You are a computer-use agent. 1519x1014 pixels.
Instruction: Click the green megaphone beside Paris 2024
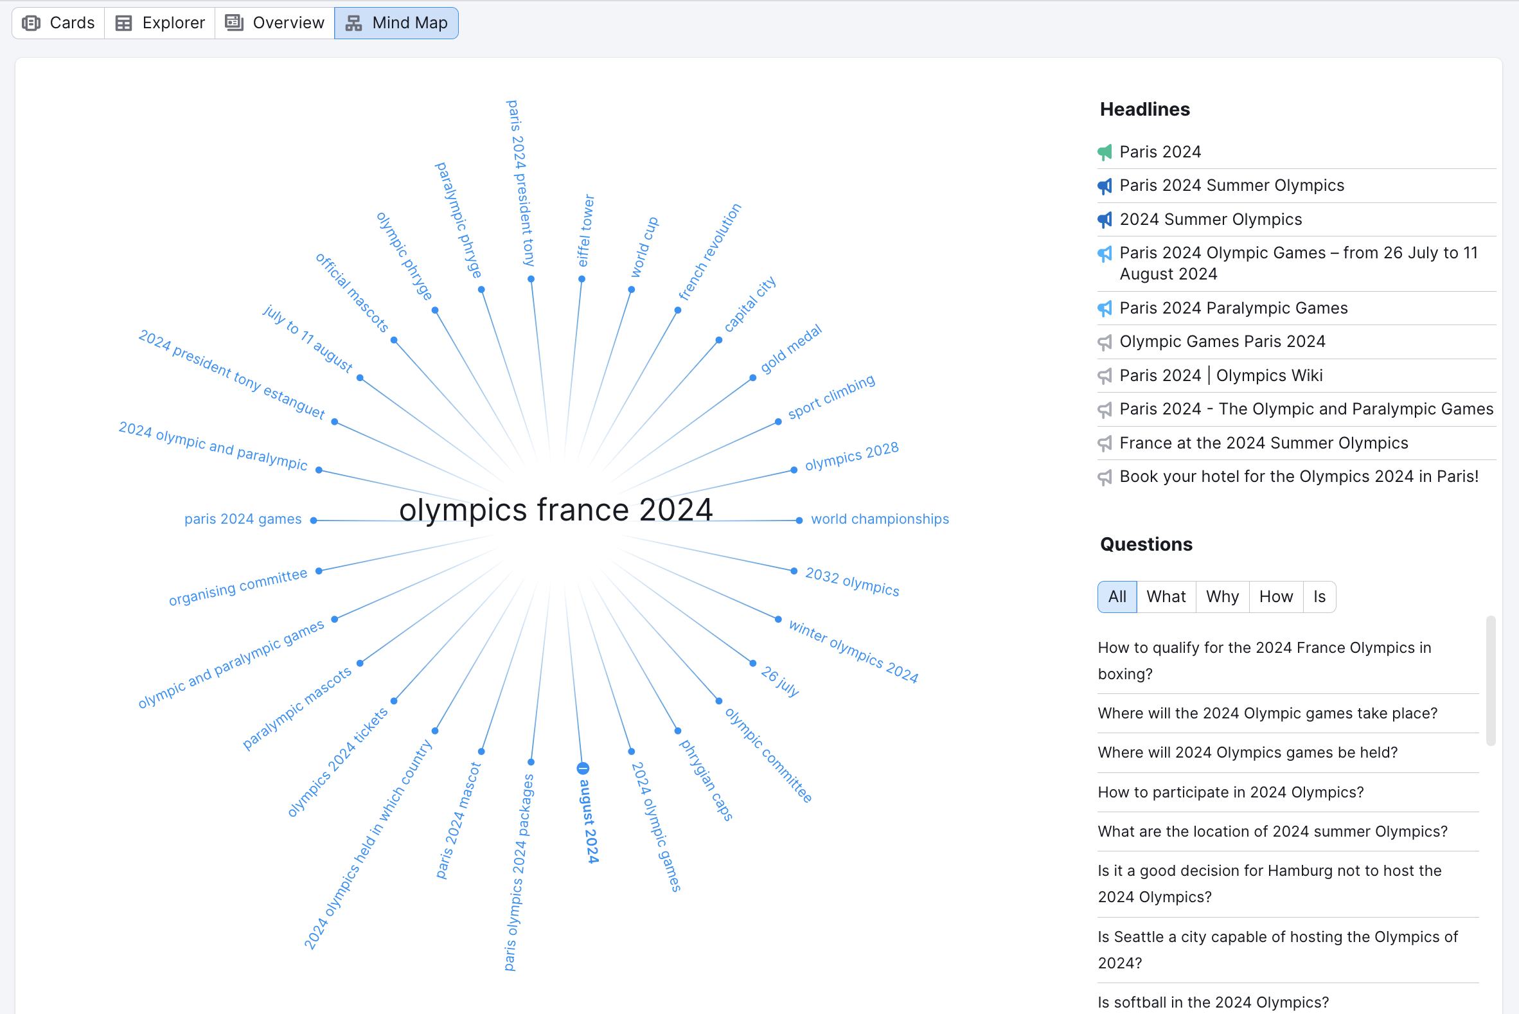(x=1104, y=151)
